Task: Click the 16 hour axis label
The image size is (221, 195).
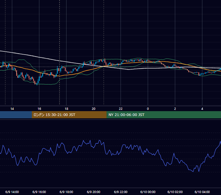Action: click(39, 109)
